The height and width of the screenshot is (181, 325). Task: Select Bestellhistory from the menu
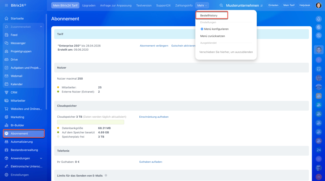pos(209,16)
